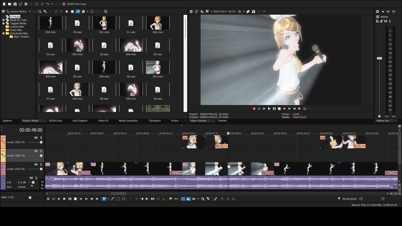Switch to the Video FX tab

[x=103, y=121]
